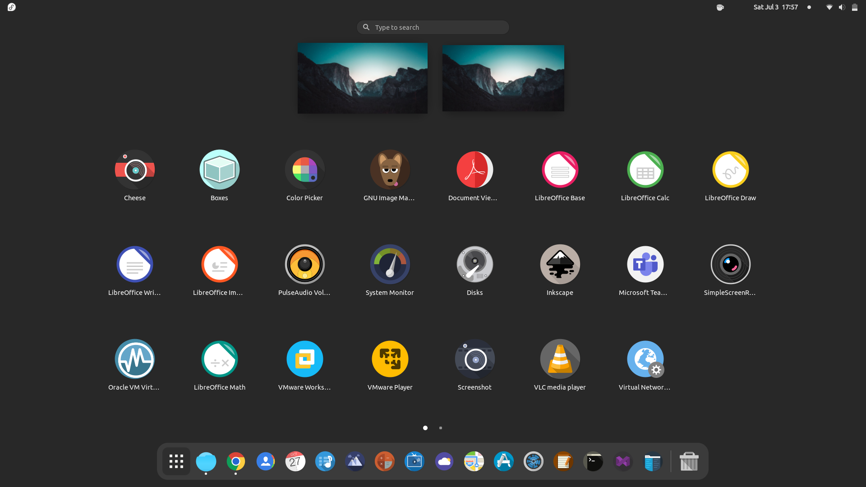
Task: Open Calendar from the dock
Action: [x=295, y=461]
